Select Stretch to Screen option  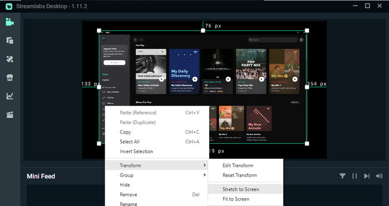245,189
